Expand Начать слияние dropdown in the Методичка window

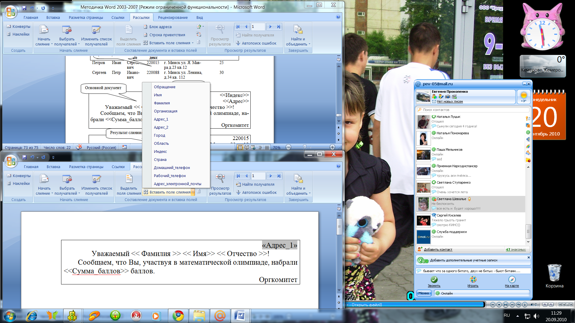pos(44,35)
